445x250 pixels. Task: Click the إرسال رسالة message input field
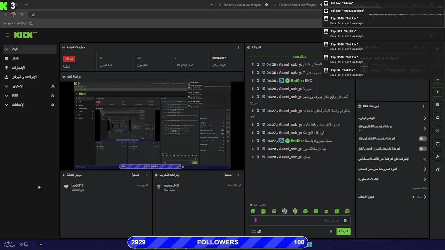pyautogui.click(x=300, y=220)
